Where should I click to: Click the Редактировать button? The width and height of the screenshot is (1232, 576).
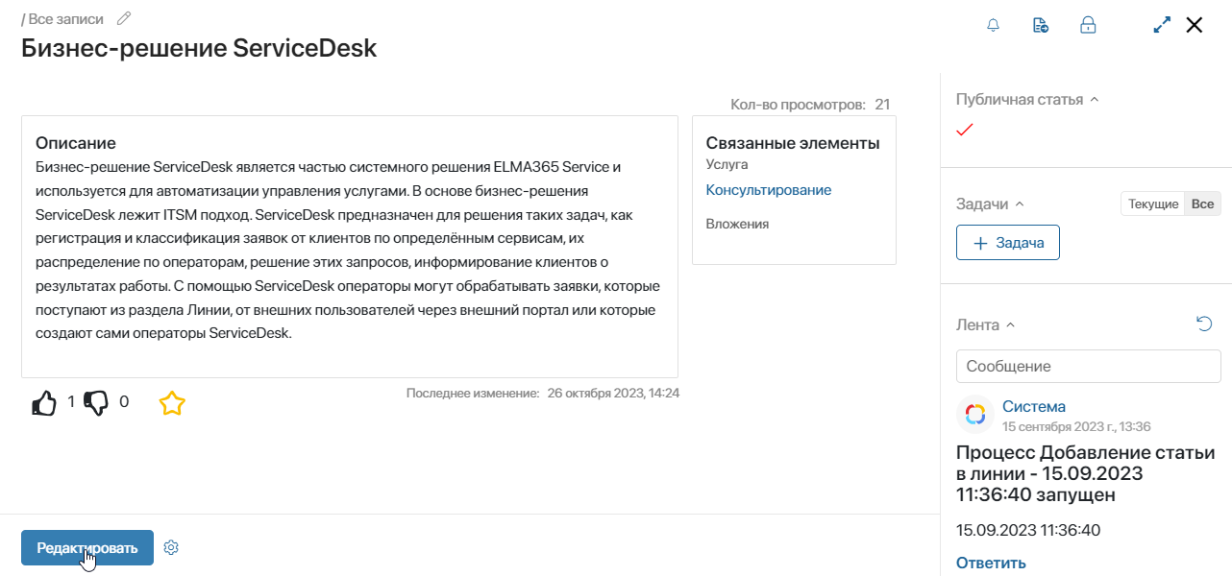87,547
